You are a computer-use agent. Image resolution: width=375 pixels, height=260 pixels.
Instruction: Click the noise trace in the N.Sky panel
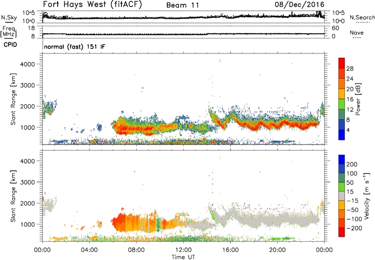click(x=183, y=17)
